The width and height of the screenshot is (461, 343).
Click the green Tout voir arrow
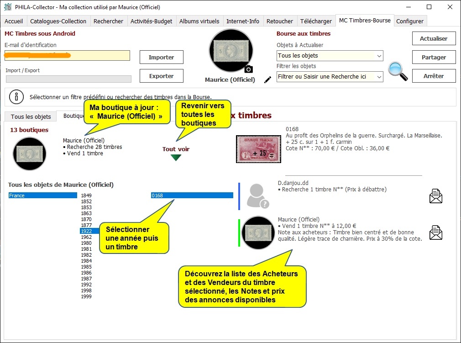coord(176,158)
